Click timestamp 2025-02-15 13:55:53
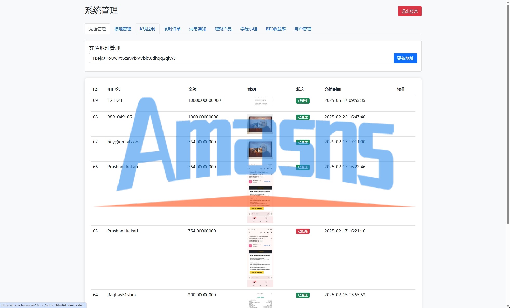The image size is (510, 308). pos(345,295)
